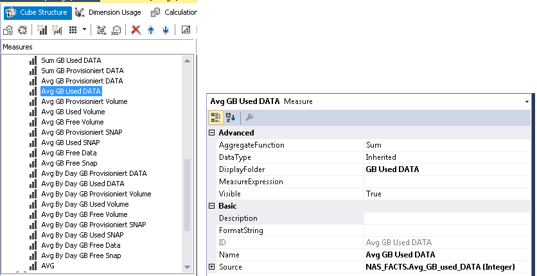Select the Avg GB Free Volume measure
Screen dimensions: 537x276
[72, 122]
